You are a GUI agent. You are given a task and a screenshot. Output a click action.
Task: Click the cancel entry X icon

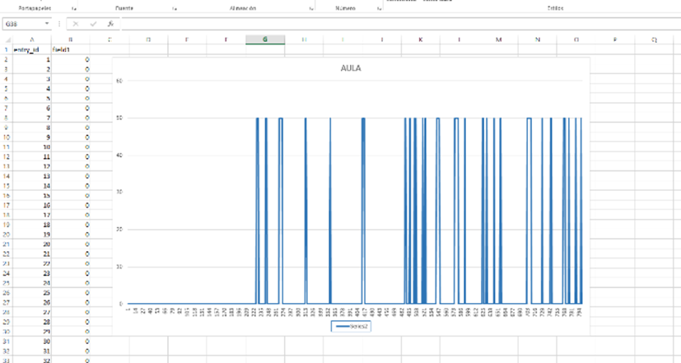pyautogui.click(x=76, y=24)
